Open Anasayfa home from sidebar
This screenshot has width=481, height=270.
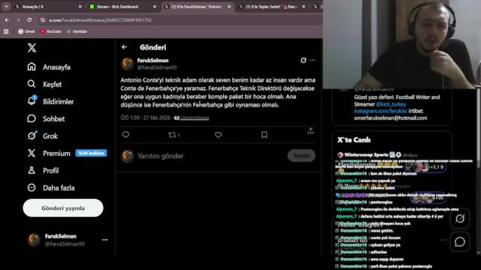[x=49, y=67]
